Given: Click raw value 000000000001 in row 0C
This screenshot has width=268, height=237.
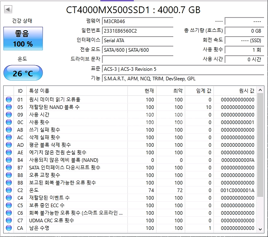Looking at the screenshot, I should pyautogui.click(x=238, y=122).
